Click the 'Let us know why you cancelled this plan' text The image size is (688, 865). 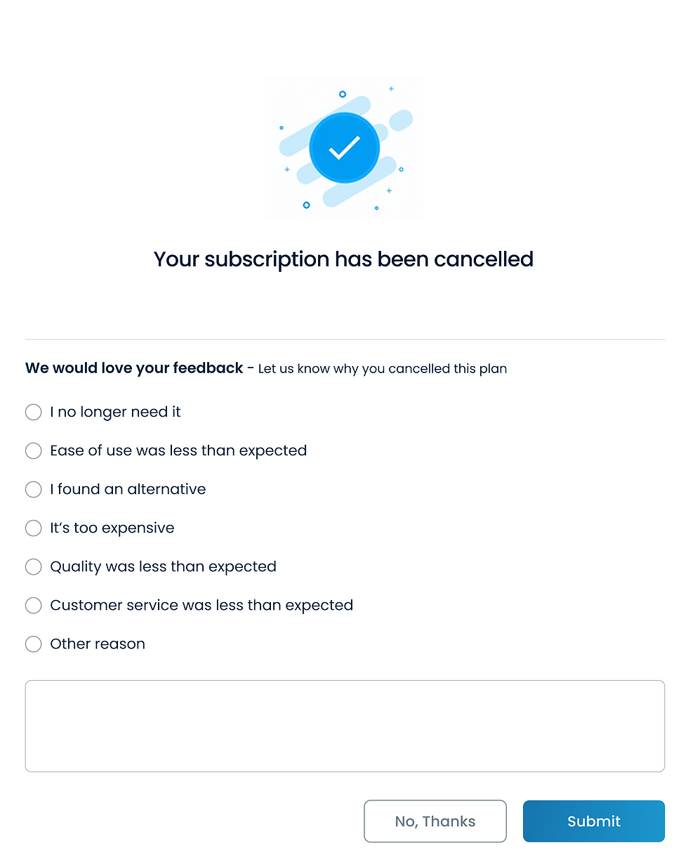click(x=383, y=369)
